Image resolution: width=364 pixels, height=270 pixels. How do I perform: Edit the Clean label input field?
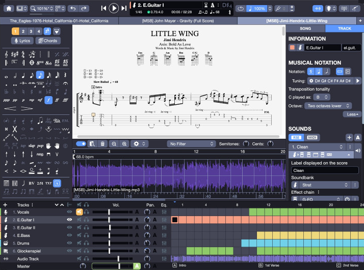[x=325, y=170]
